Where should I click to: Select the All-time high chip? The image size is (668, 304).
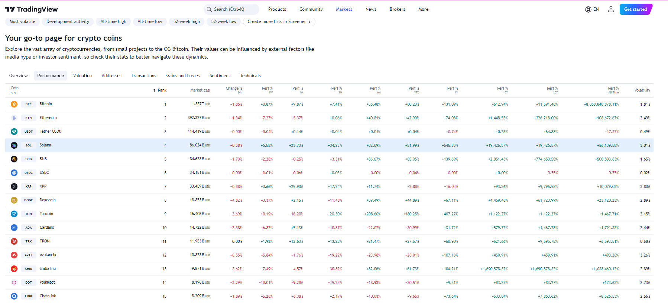[x=113, y=22]
